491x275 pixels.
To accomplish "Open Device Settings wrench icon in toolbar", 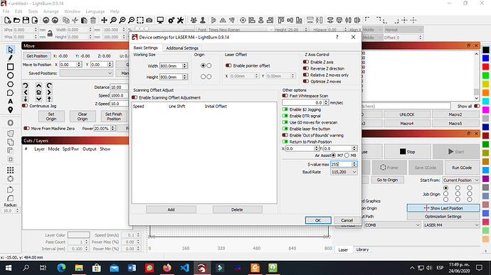I will [180, 21].
